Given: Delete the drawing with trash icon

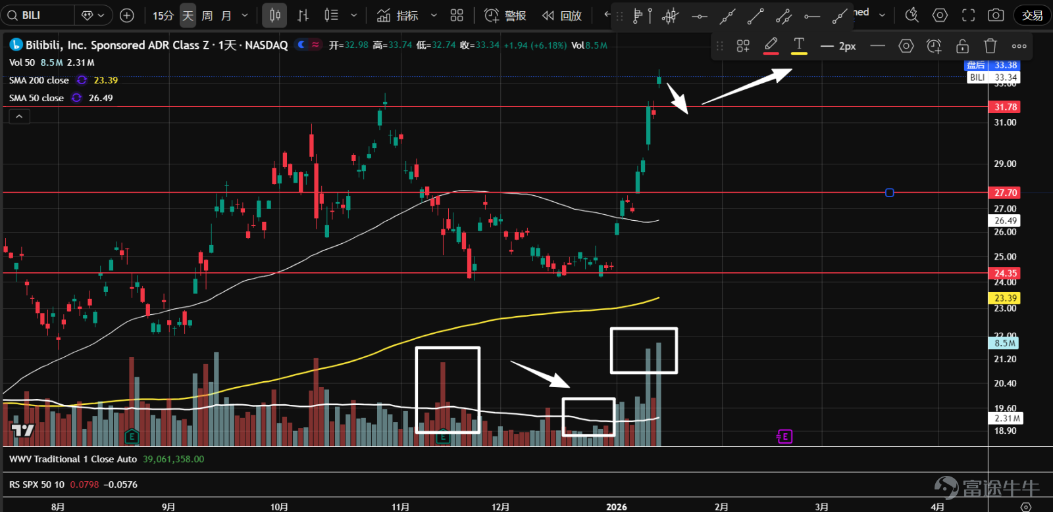Looking at the screenshot, I should (x=990, y=46).
